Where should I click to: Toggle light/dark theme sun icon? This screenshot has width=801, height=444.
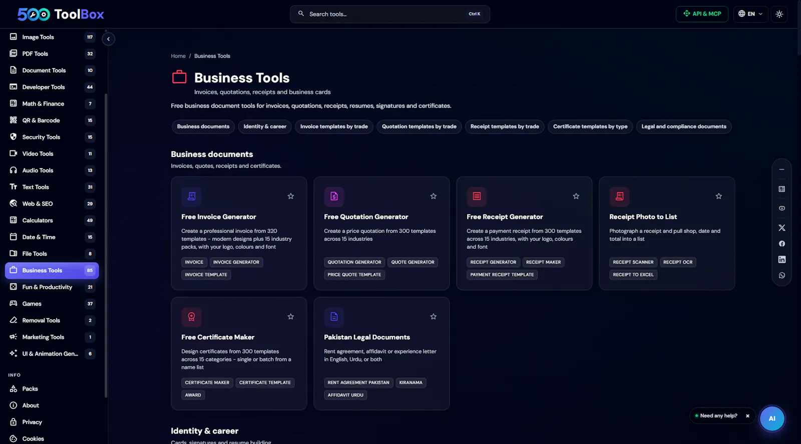point(779,14)
